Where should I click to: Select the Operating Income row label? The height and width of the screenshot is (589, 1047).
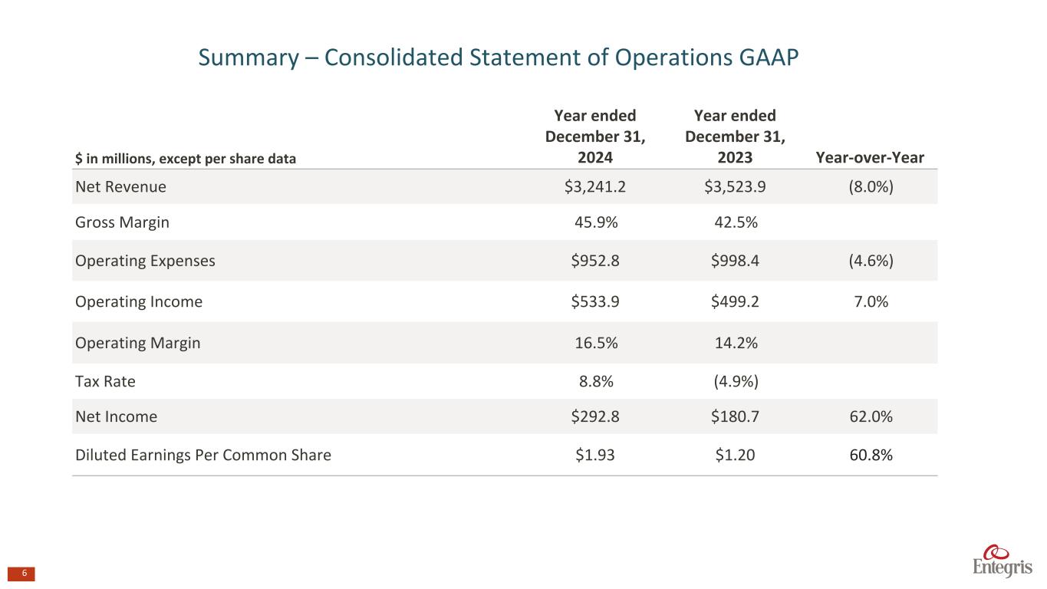[x=139, y=301]
